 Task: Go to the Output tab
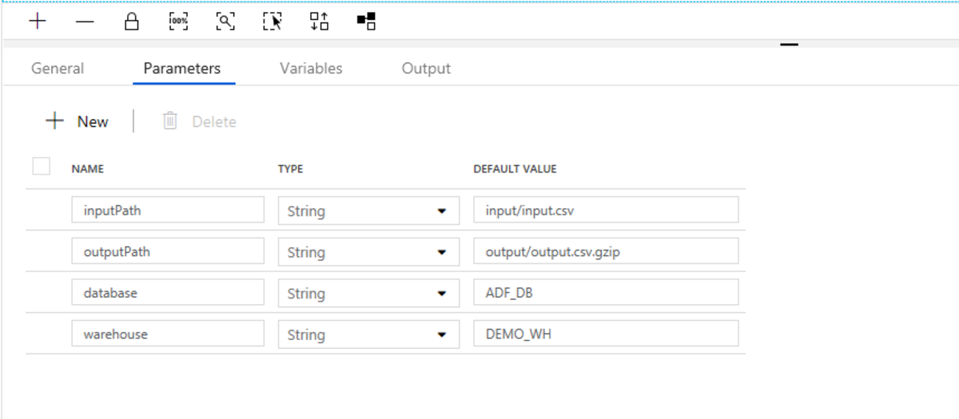(426, 69)
